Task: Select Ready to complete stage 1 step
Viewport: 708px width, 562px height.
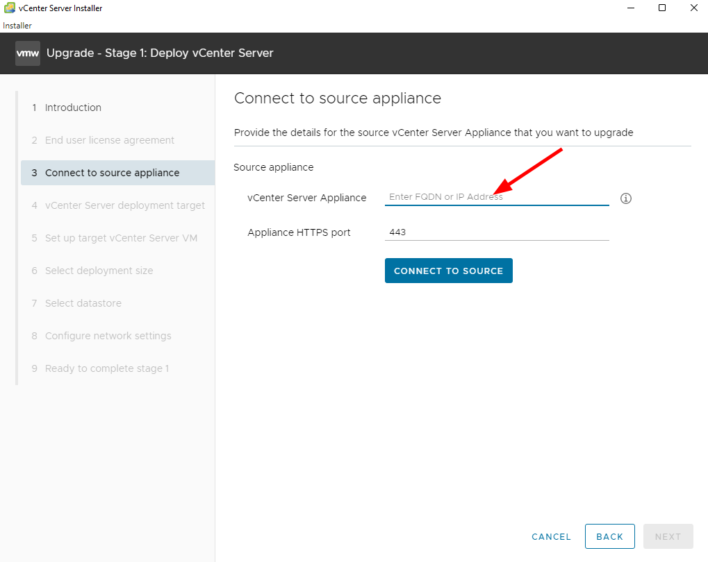Action: [x=118, y=368]
